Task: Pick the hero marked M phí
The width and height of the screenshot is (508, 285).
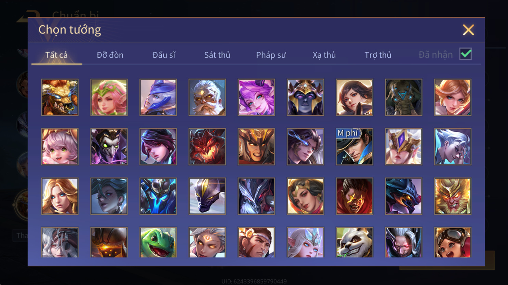Action: pyautogui.click(x=355, y=147)
